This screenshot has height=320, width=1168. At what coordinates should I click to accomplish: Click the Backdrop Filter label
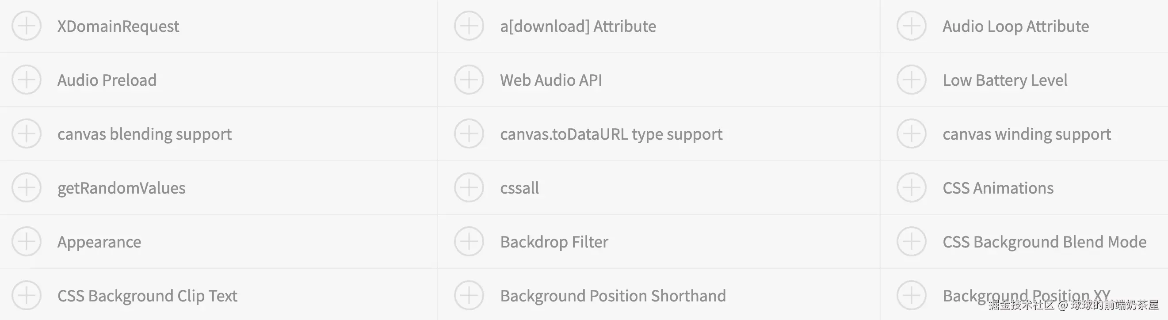(554, 242)
